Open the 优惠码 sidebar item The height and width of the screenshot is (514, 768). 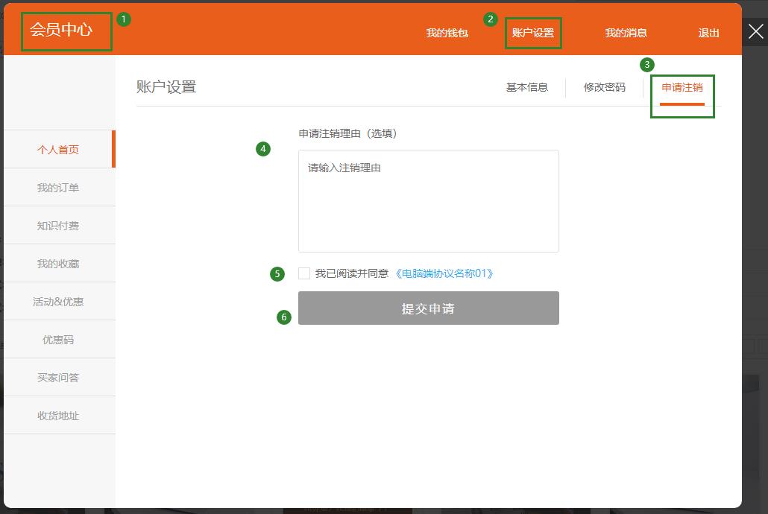pyautogui.click(x=58, y=340)
